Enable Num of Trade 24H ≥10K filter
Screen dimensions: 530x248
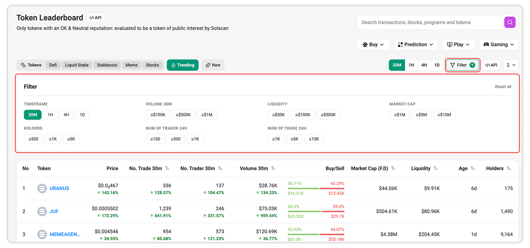pos(314,139)
